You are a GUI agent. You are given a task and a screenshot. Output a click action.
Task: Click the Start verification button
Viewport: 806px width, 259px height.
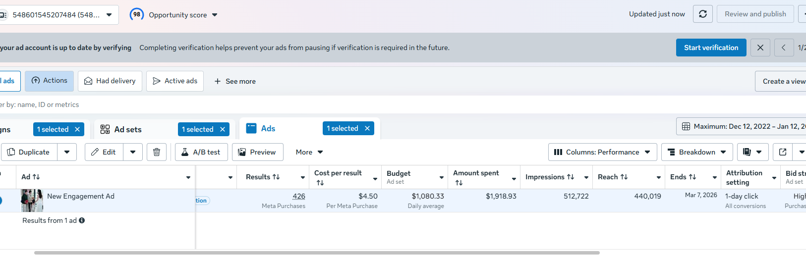[x=711, y=48]
